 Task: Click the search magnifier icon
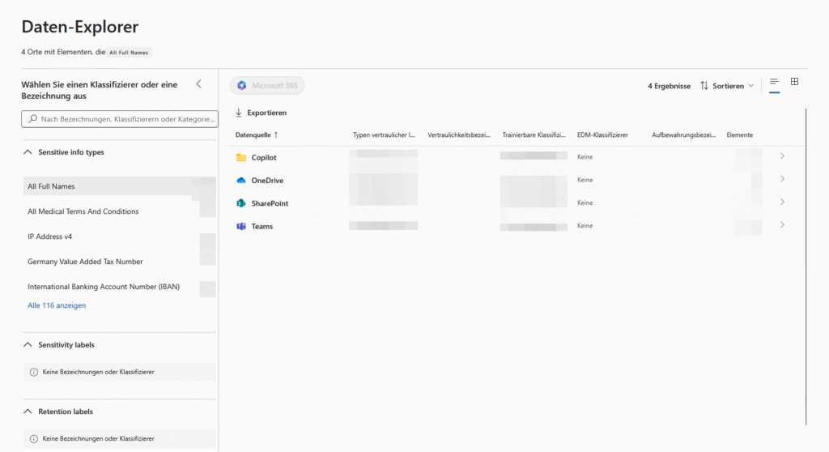(32, 119)
